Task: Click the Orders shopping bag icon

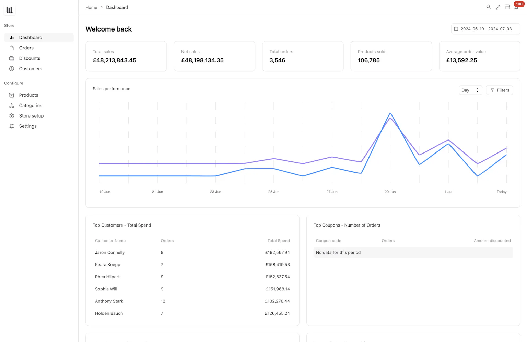Action: pyautogui.click(x=12, y=48)
